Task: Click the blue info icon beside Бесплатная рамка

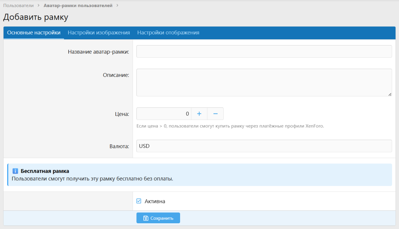Action: click(x=15, y=171)
